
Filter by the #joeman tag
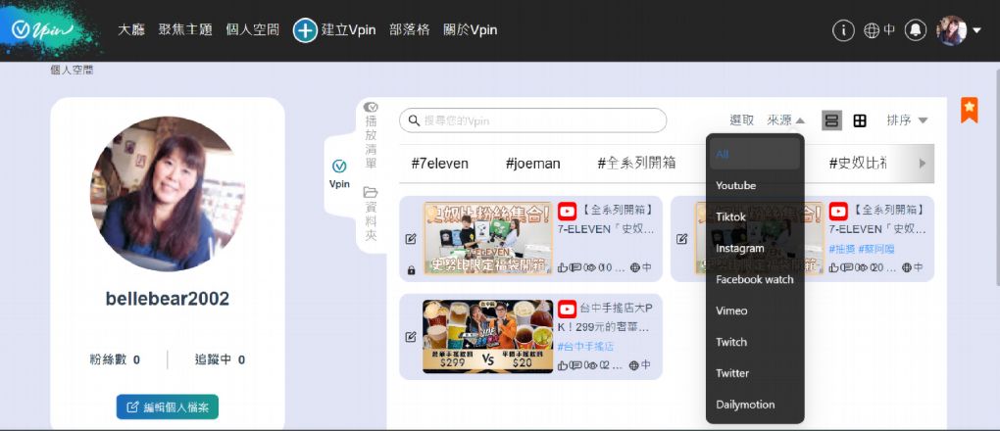(532, 164)
